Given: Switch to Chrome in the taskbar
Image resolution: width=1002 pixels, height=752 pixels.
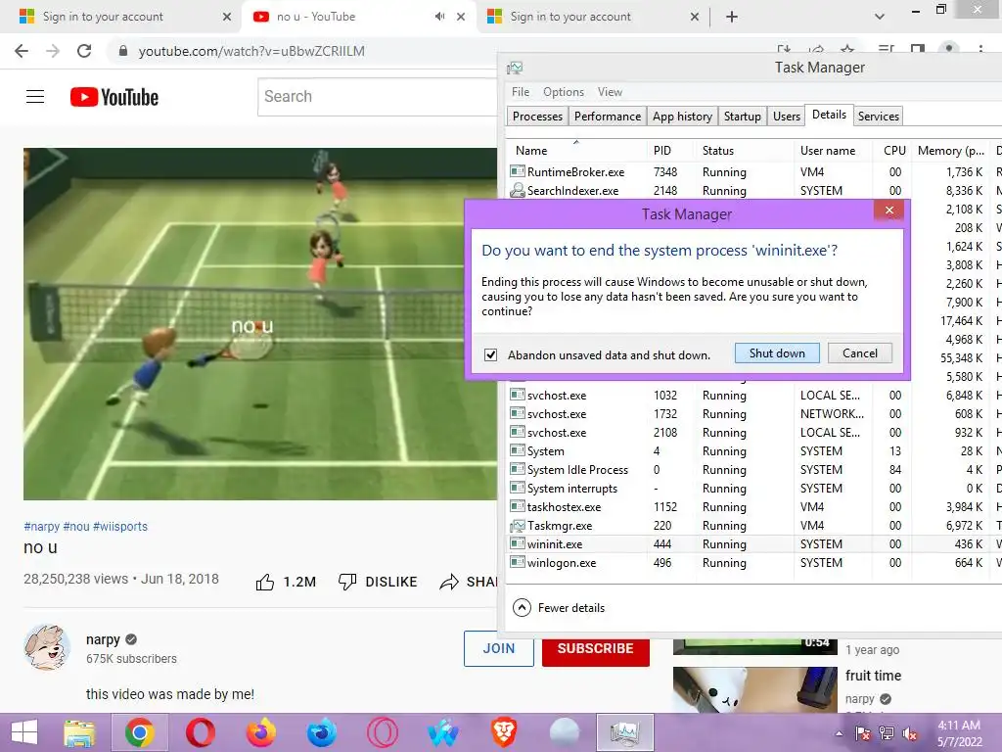Looking at the screenshot, I should pyautogui.click(x=140, y=732).
